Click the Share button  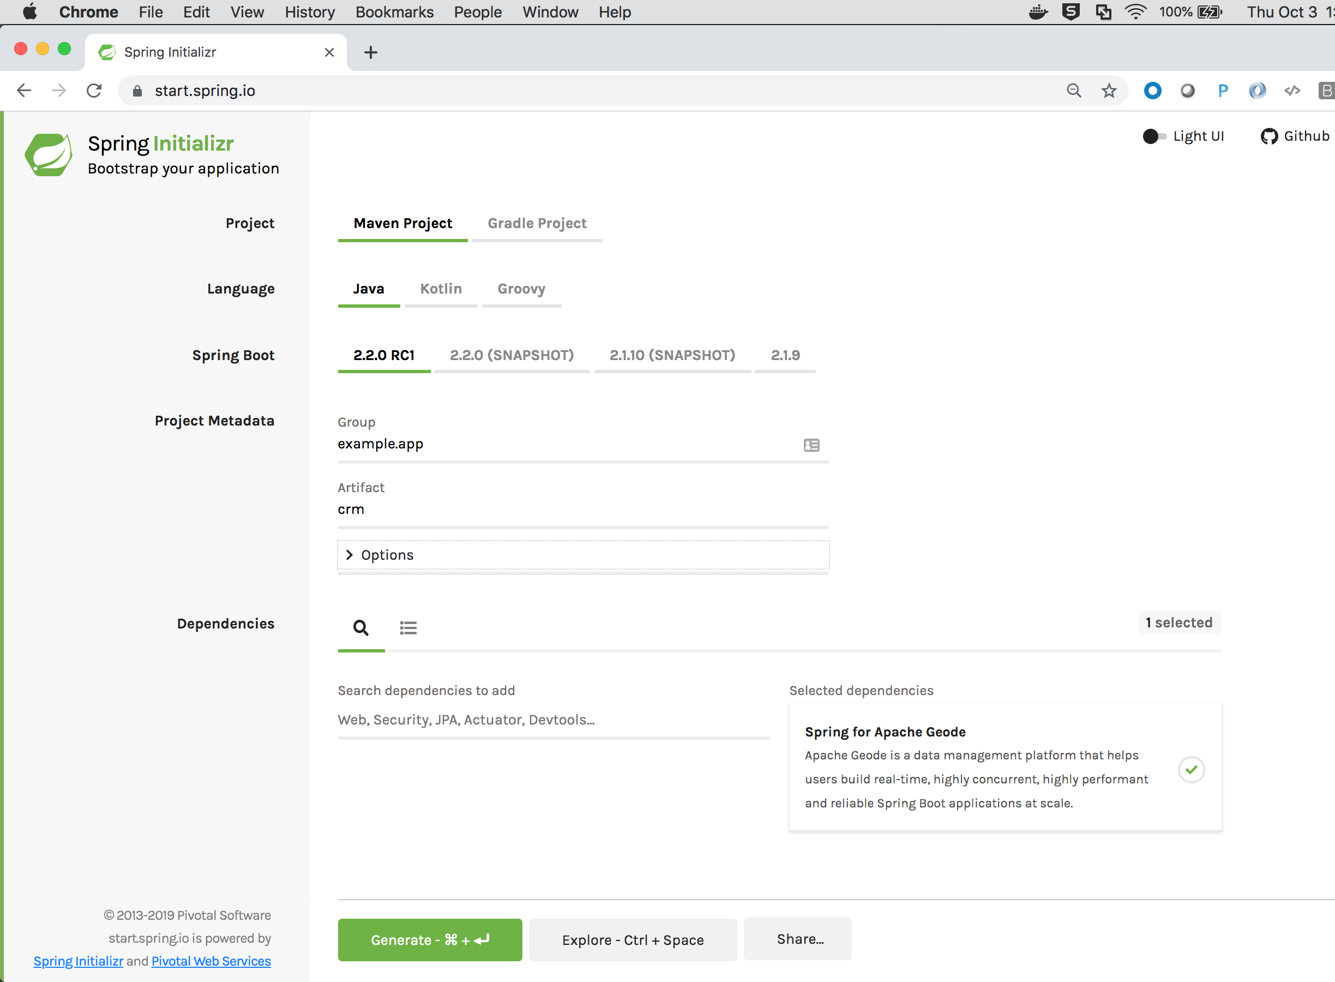[x=799, y=938]
